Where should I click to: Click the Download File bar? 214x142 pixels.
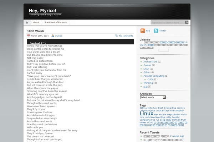[x=81, y=42]
